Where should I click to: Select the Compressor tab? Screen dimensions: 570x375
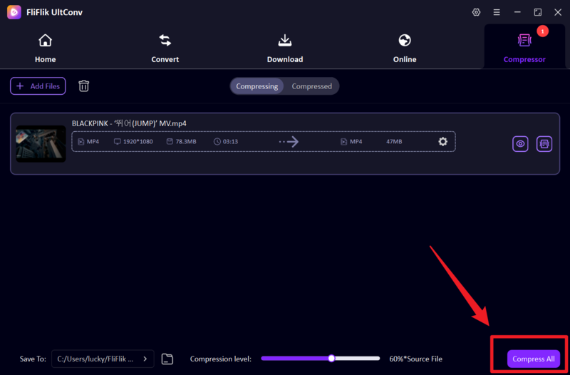(524, 47)
